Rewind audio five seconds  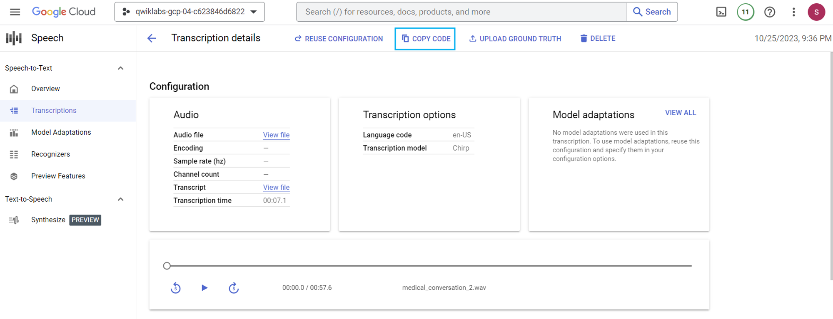(x=176, y=288)
